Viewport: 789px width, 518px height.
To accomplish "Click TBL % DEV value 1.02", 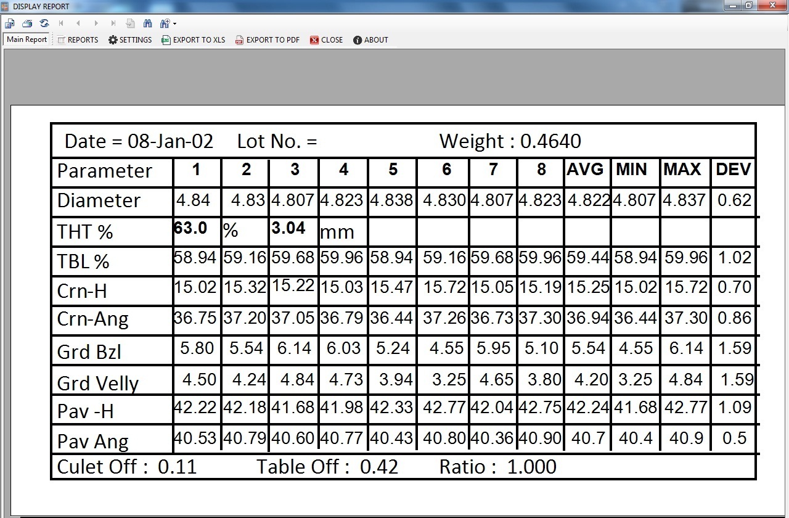I will [735, 257].
